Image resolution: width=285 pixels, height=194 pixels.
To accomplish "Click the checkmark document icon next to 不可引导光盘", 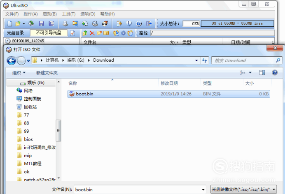I will pyautogui.click(x=72, y=33).
